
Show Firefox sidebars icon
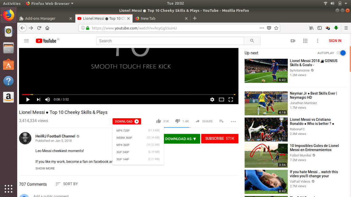tap(320, 28)
